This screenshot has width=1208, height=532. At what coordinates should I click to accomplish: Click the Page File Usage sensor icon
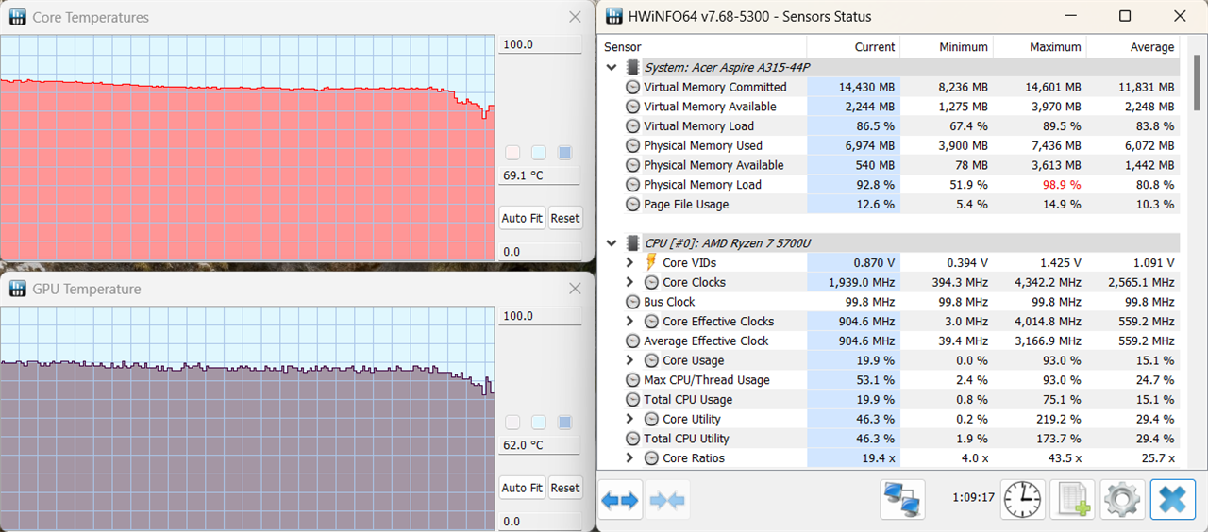click(x=632, y=204)
